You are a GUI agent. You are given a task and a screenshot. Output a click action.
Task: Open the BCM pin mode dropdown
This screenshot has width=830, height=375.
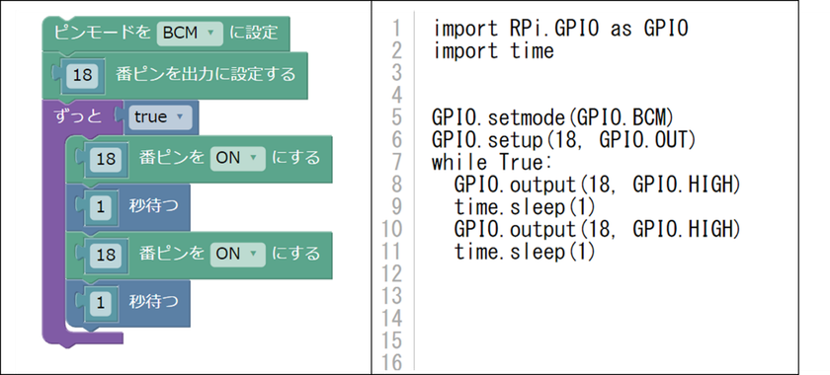(x=190, y=34)
